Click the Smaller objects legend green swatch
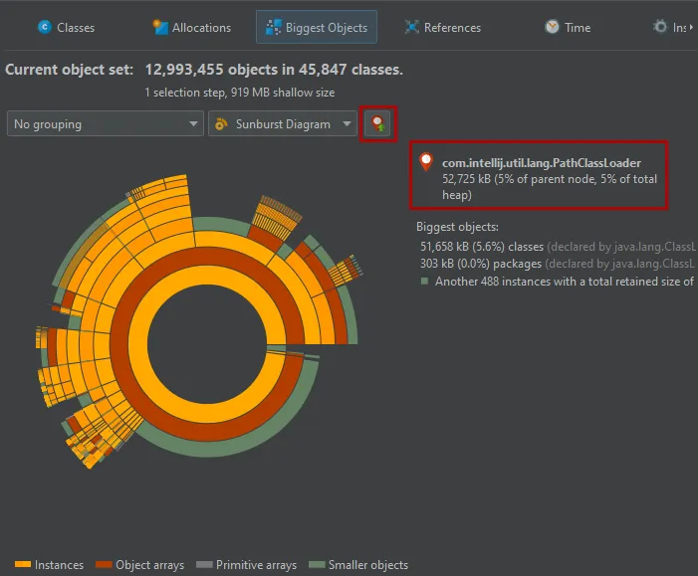 point(317,564)
